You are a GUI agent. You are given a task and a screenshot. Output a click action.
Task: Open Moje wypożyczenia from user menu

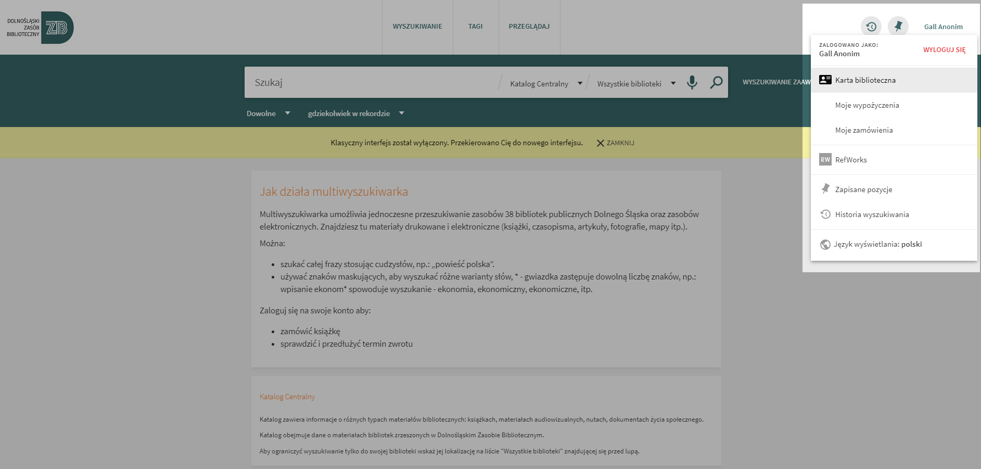point(894,105)
